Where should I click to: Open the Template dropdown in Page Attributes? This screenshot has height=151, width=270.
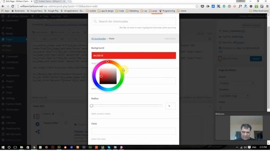point(234,96)
